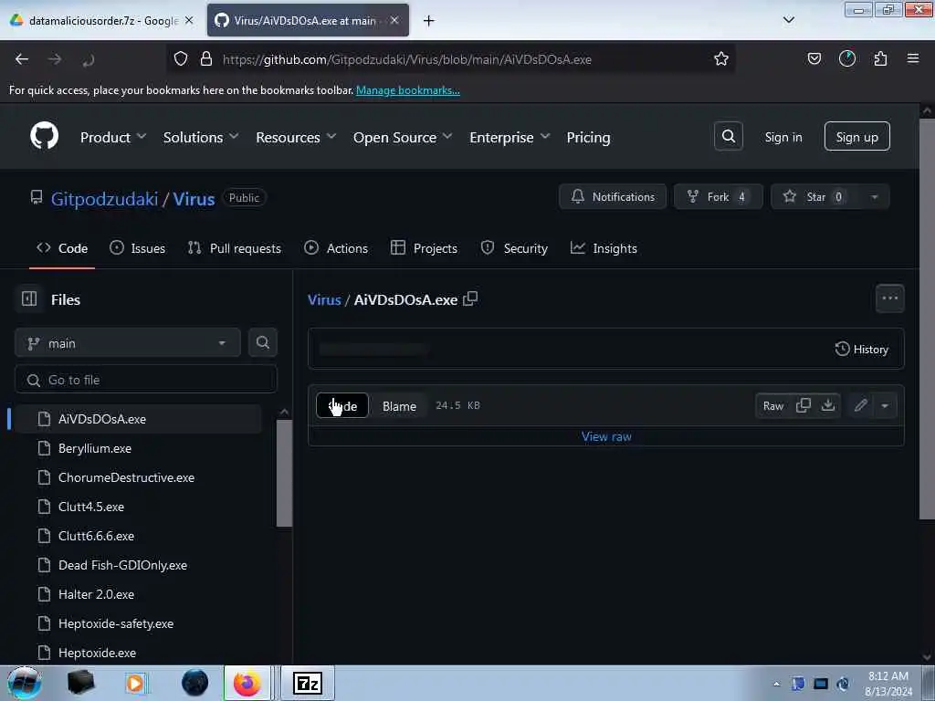Click the browser address bar
Screen dimensions: 935x701
click(x=453, y=59)
